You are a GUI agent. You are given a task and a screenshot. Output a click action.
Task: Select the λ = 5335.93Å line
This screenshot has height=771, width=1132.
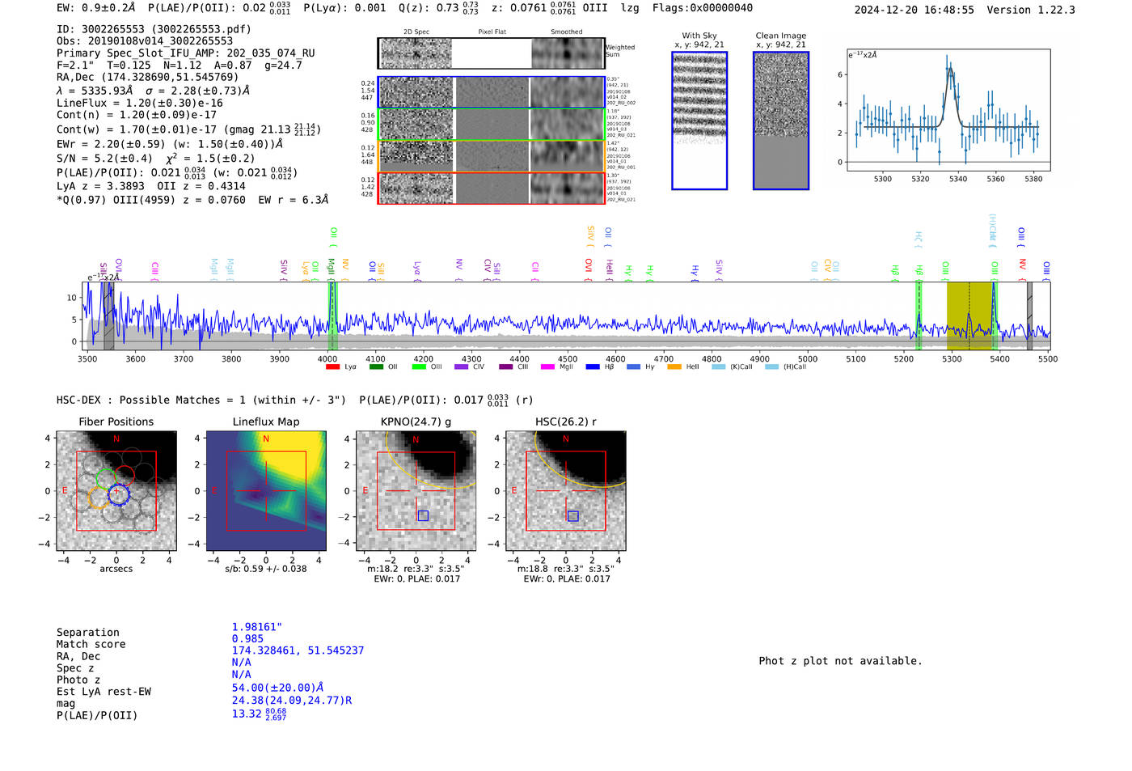[154, 91]
